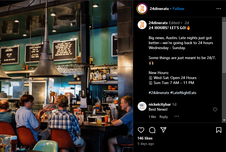Viewport: 226px width, 152px height.
Task: Click the 24dineratx avatar beside the caption
Action: (x=142, y=25)
